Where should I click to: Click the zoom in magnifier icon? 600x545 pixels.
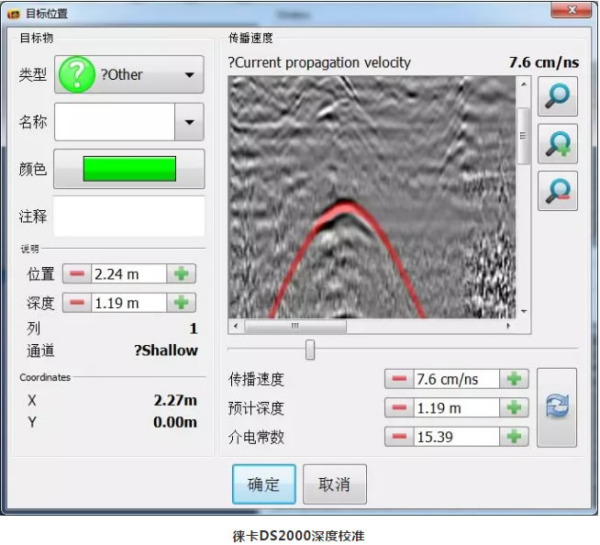(557, 144)
